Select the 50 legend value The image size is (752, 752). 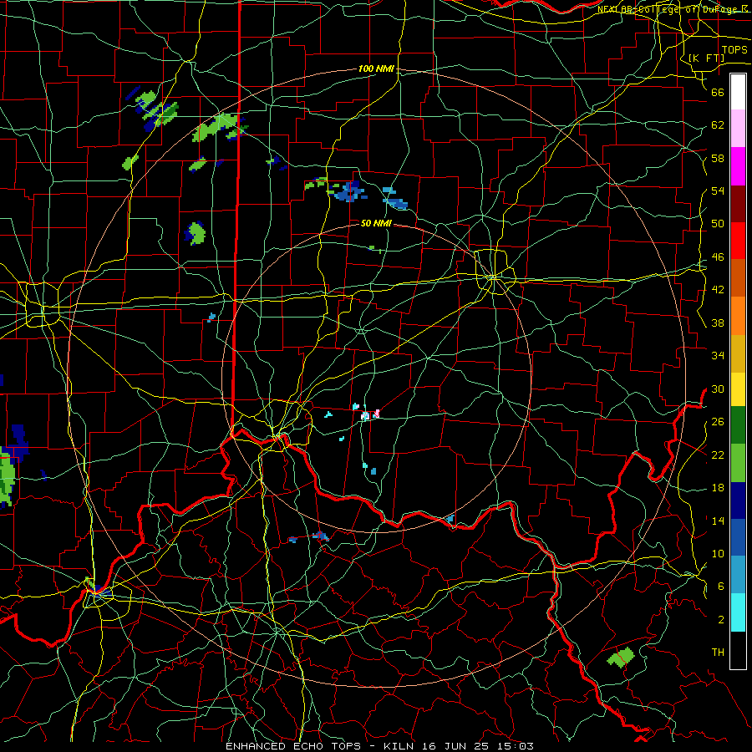point(718,224)
